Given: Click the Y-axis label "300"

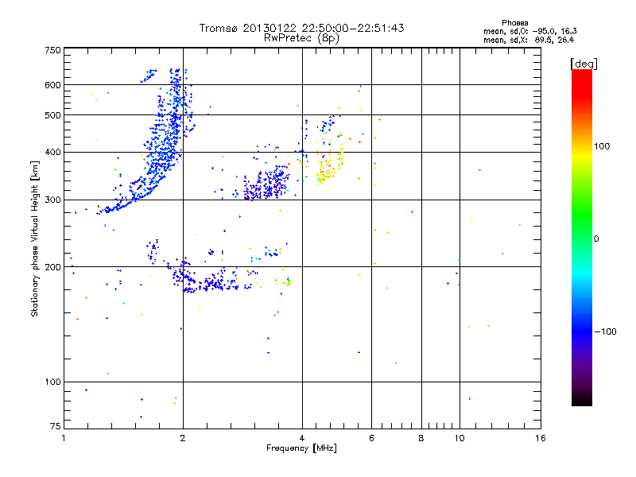Looking at the screenshot, I should pyautogui.click(x=53, y=200).
